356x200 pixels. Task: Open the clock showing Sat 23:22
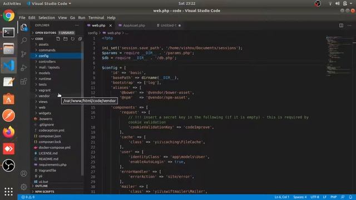pos(187,3)
